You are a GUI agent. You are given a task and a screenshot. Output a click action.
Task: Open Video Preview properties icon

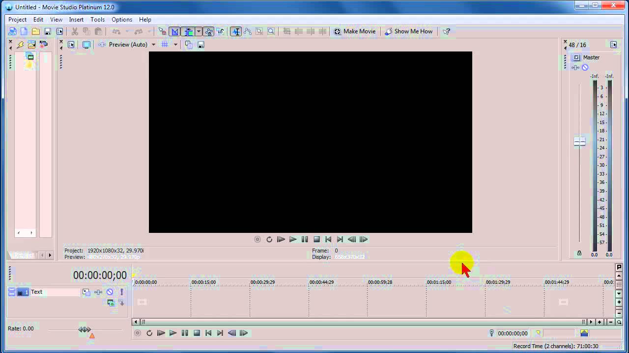pyautogui.click(x=71, y=45)
